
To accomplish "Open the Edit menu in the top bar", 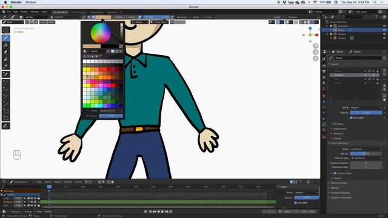I will pos(16,12).
